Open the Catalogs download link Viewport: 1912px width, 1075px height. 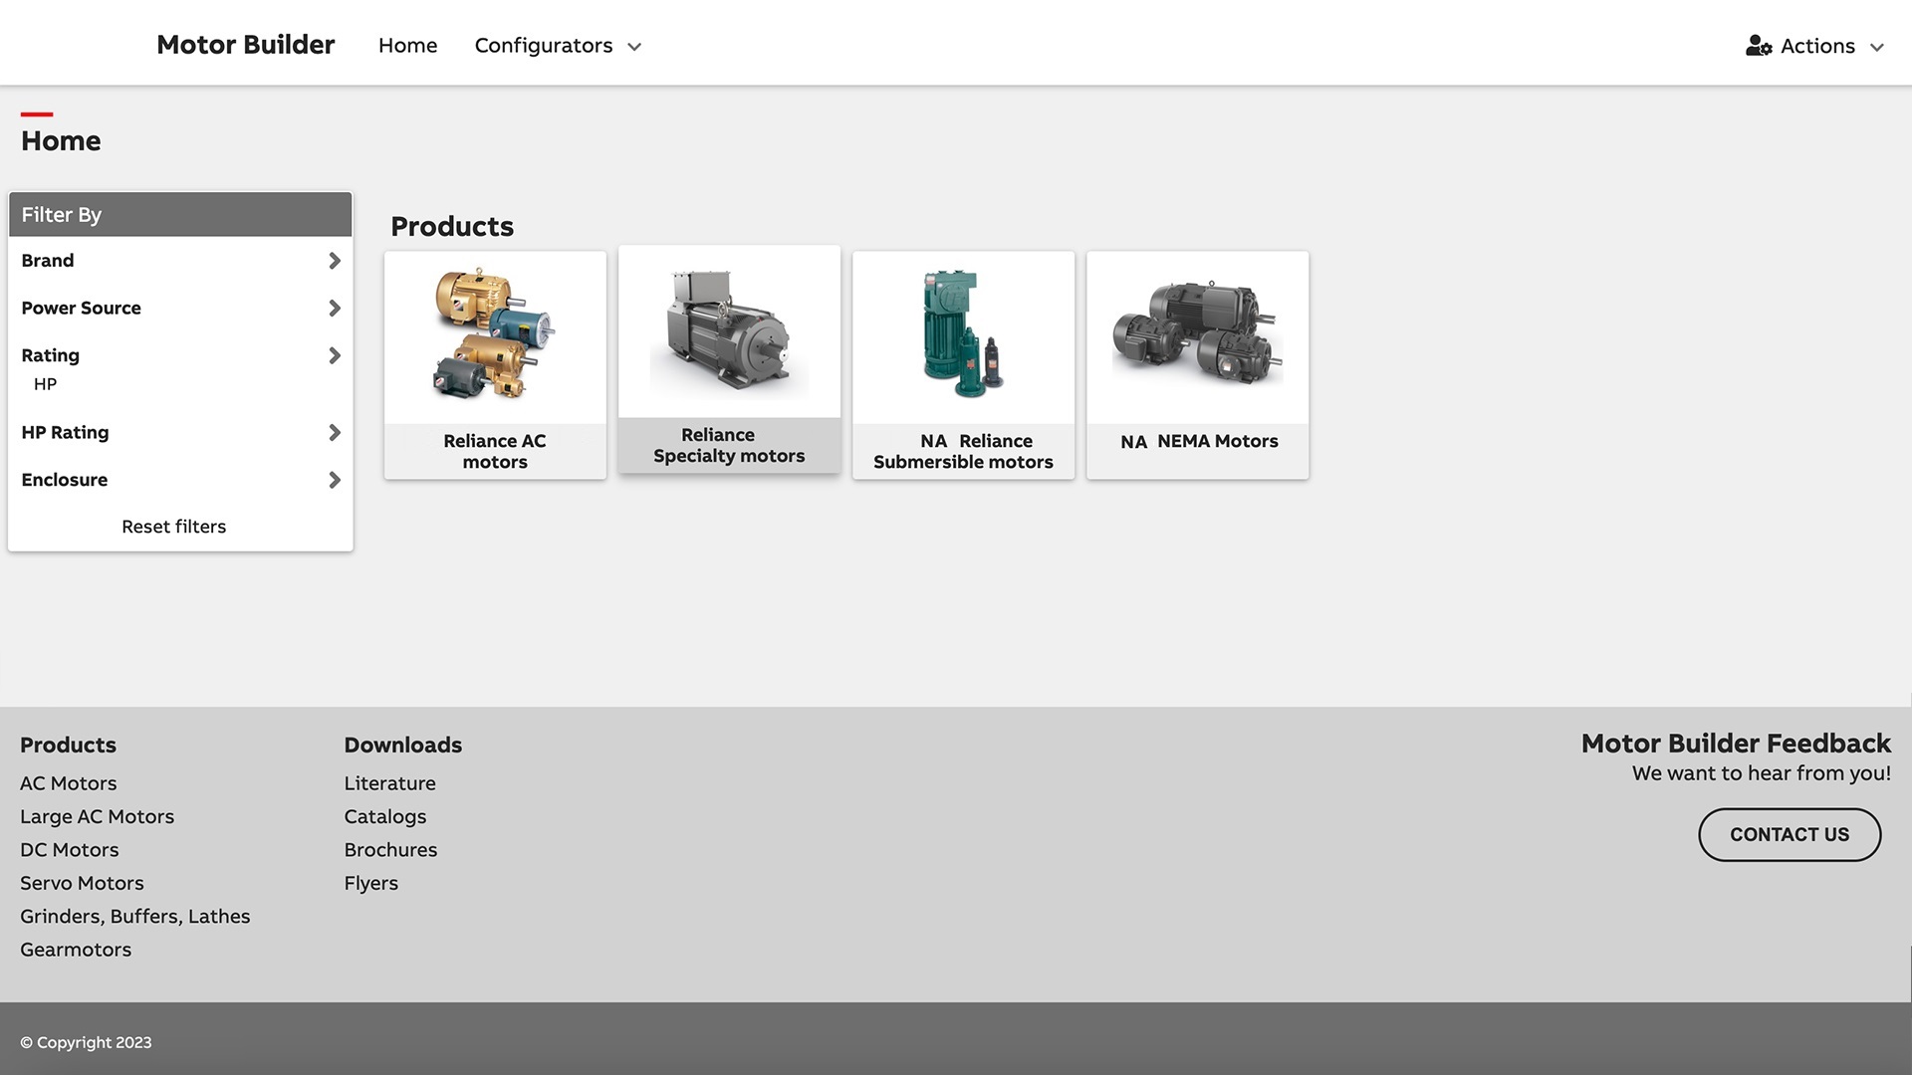coord(384,816)
